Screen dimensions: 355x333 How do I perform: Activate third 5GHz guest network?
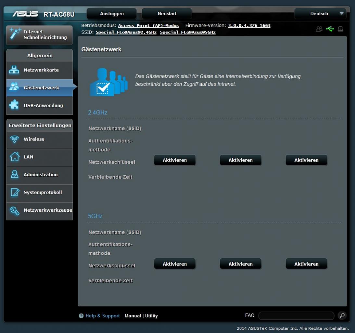click(306, 264)
